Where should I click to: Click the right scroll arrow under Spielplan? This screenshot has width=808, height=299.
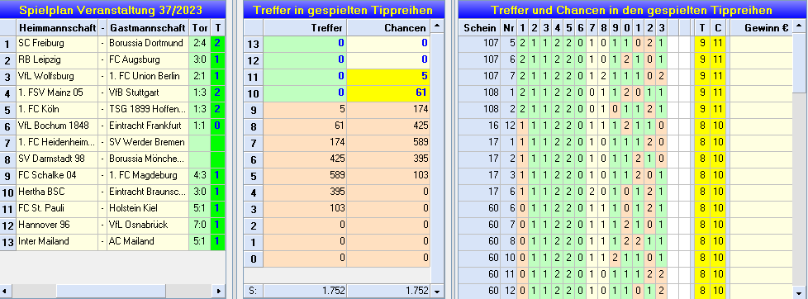click(x=219, y=291)
